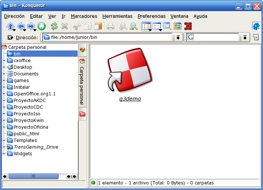Open up-arrow history dropdown
The width and height of the screenshot is (263, 190).
coord(14,30)
